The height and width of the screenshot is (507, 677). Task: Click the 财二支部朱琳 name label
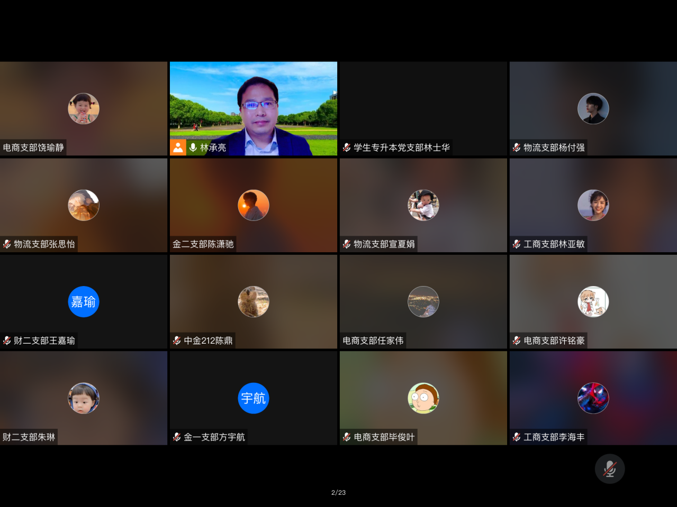tap(29, 437)
